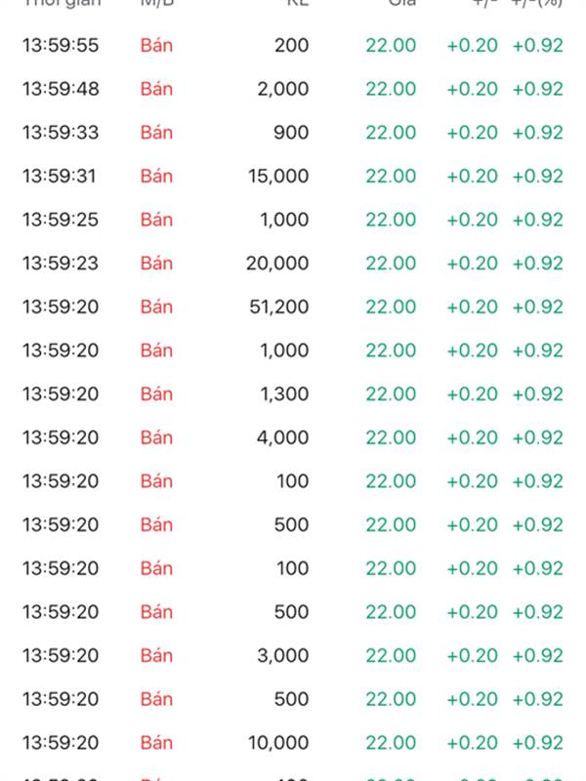Viewport: 586px width, 781px height.
Task: Click the 13:59:55 timestamp
Action: tap(61, 45)
